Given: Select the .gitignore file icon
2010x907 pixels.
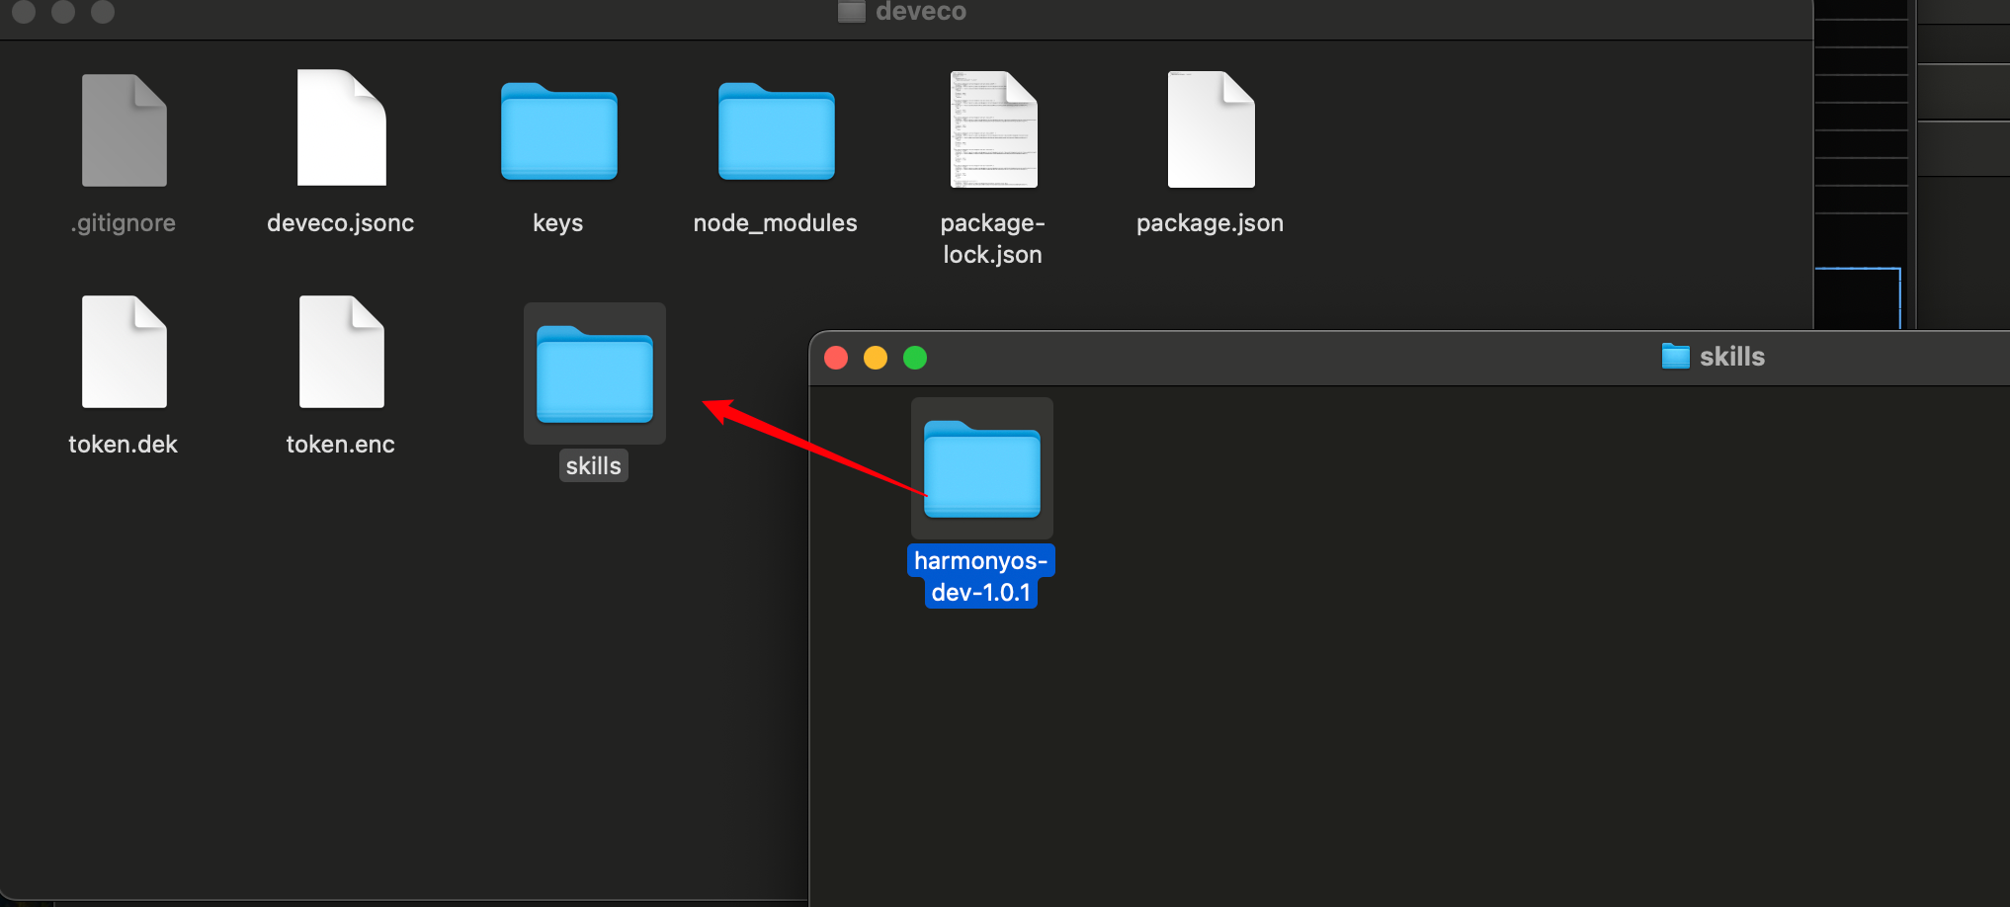Looking at the screenshot, I should [x=125, y=130].
